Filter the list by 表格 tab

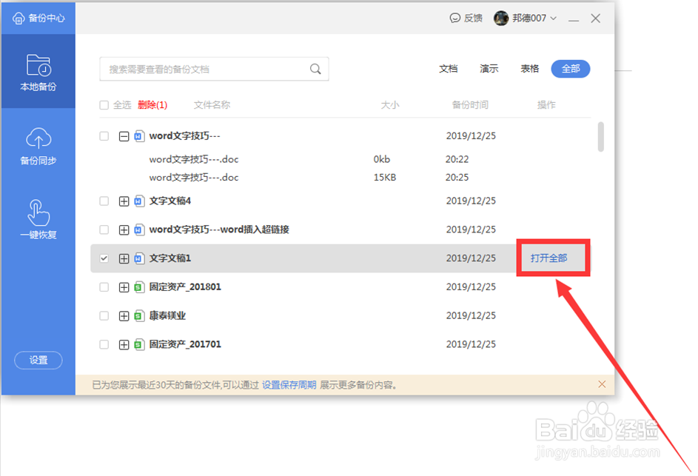click(x=530, y=69)
